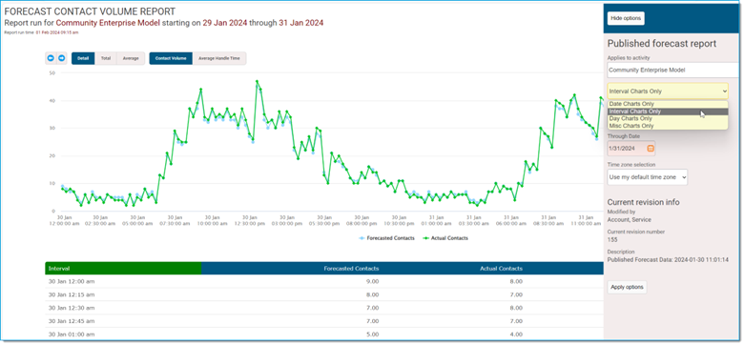Select the '30 Jan 12:15 am' row
The image size is (744, 345).
[324, 294]
